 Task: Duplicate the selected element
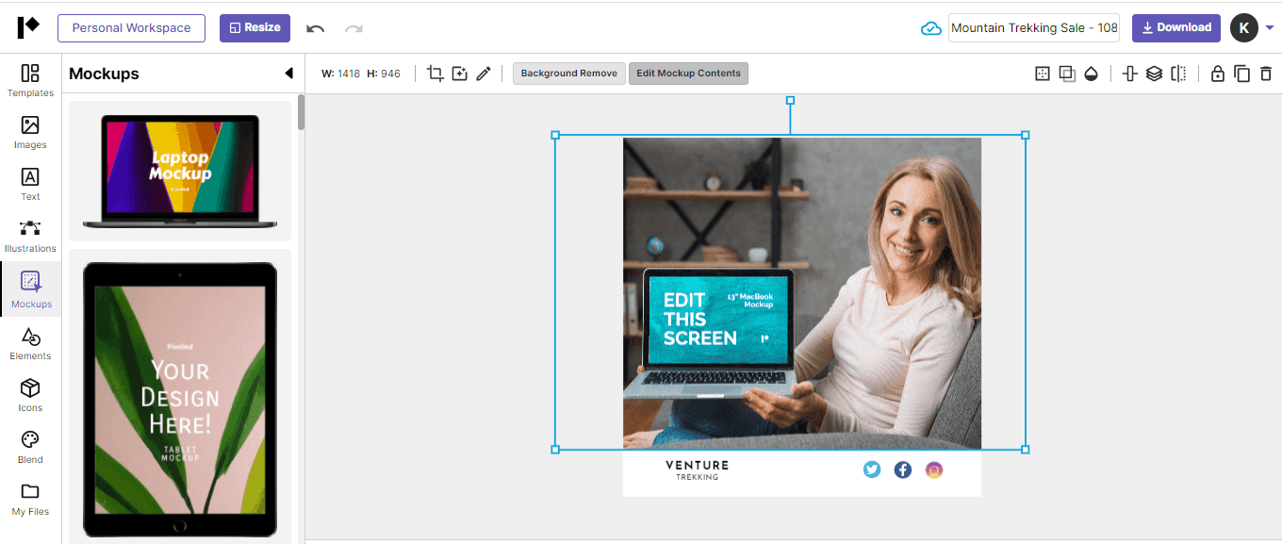(x=1241, y=74)
